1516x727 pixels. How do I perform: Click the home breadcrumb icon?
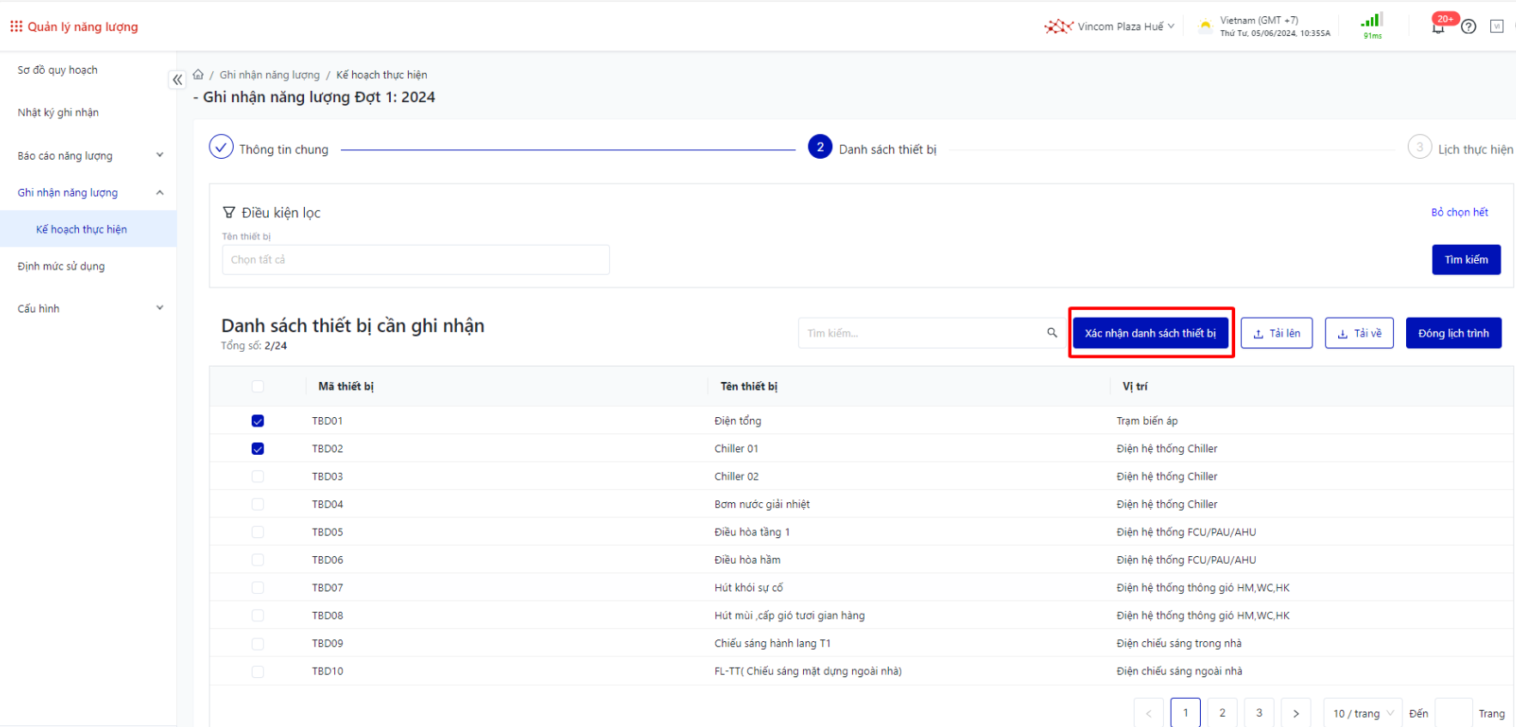(198, 75)
